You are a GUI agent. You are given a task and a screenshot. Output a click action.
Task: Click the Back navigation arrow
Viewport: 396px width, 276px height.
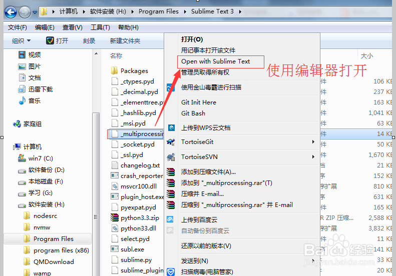pyautogui.click(x=11, y=12)
